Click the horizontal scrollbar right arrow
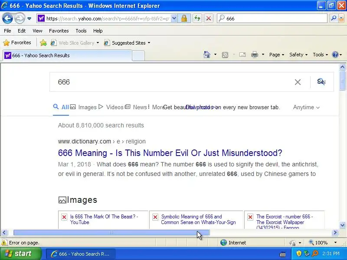Viewport: 347px width, 260px height. [x=335, y=233]
